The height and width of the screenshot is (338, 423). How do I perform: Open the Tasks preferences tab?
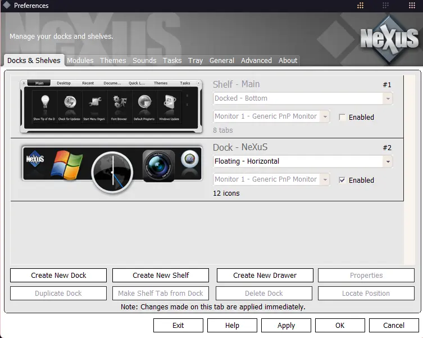(x=172, y=61)
